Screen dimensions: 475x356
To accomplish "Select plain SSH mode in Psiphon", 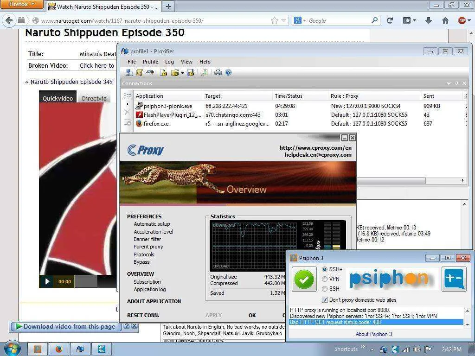I will point(325,288).
